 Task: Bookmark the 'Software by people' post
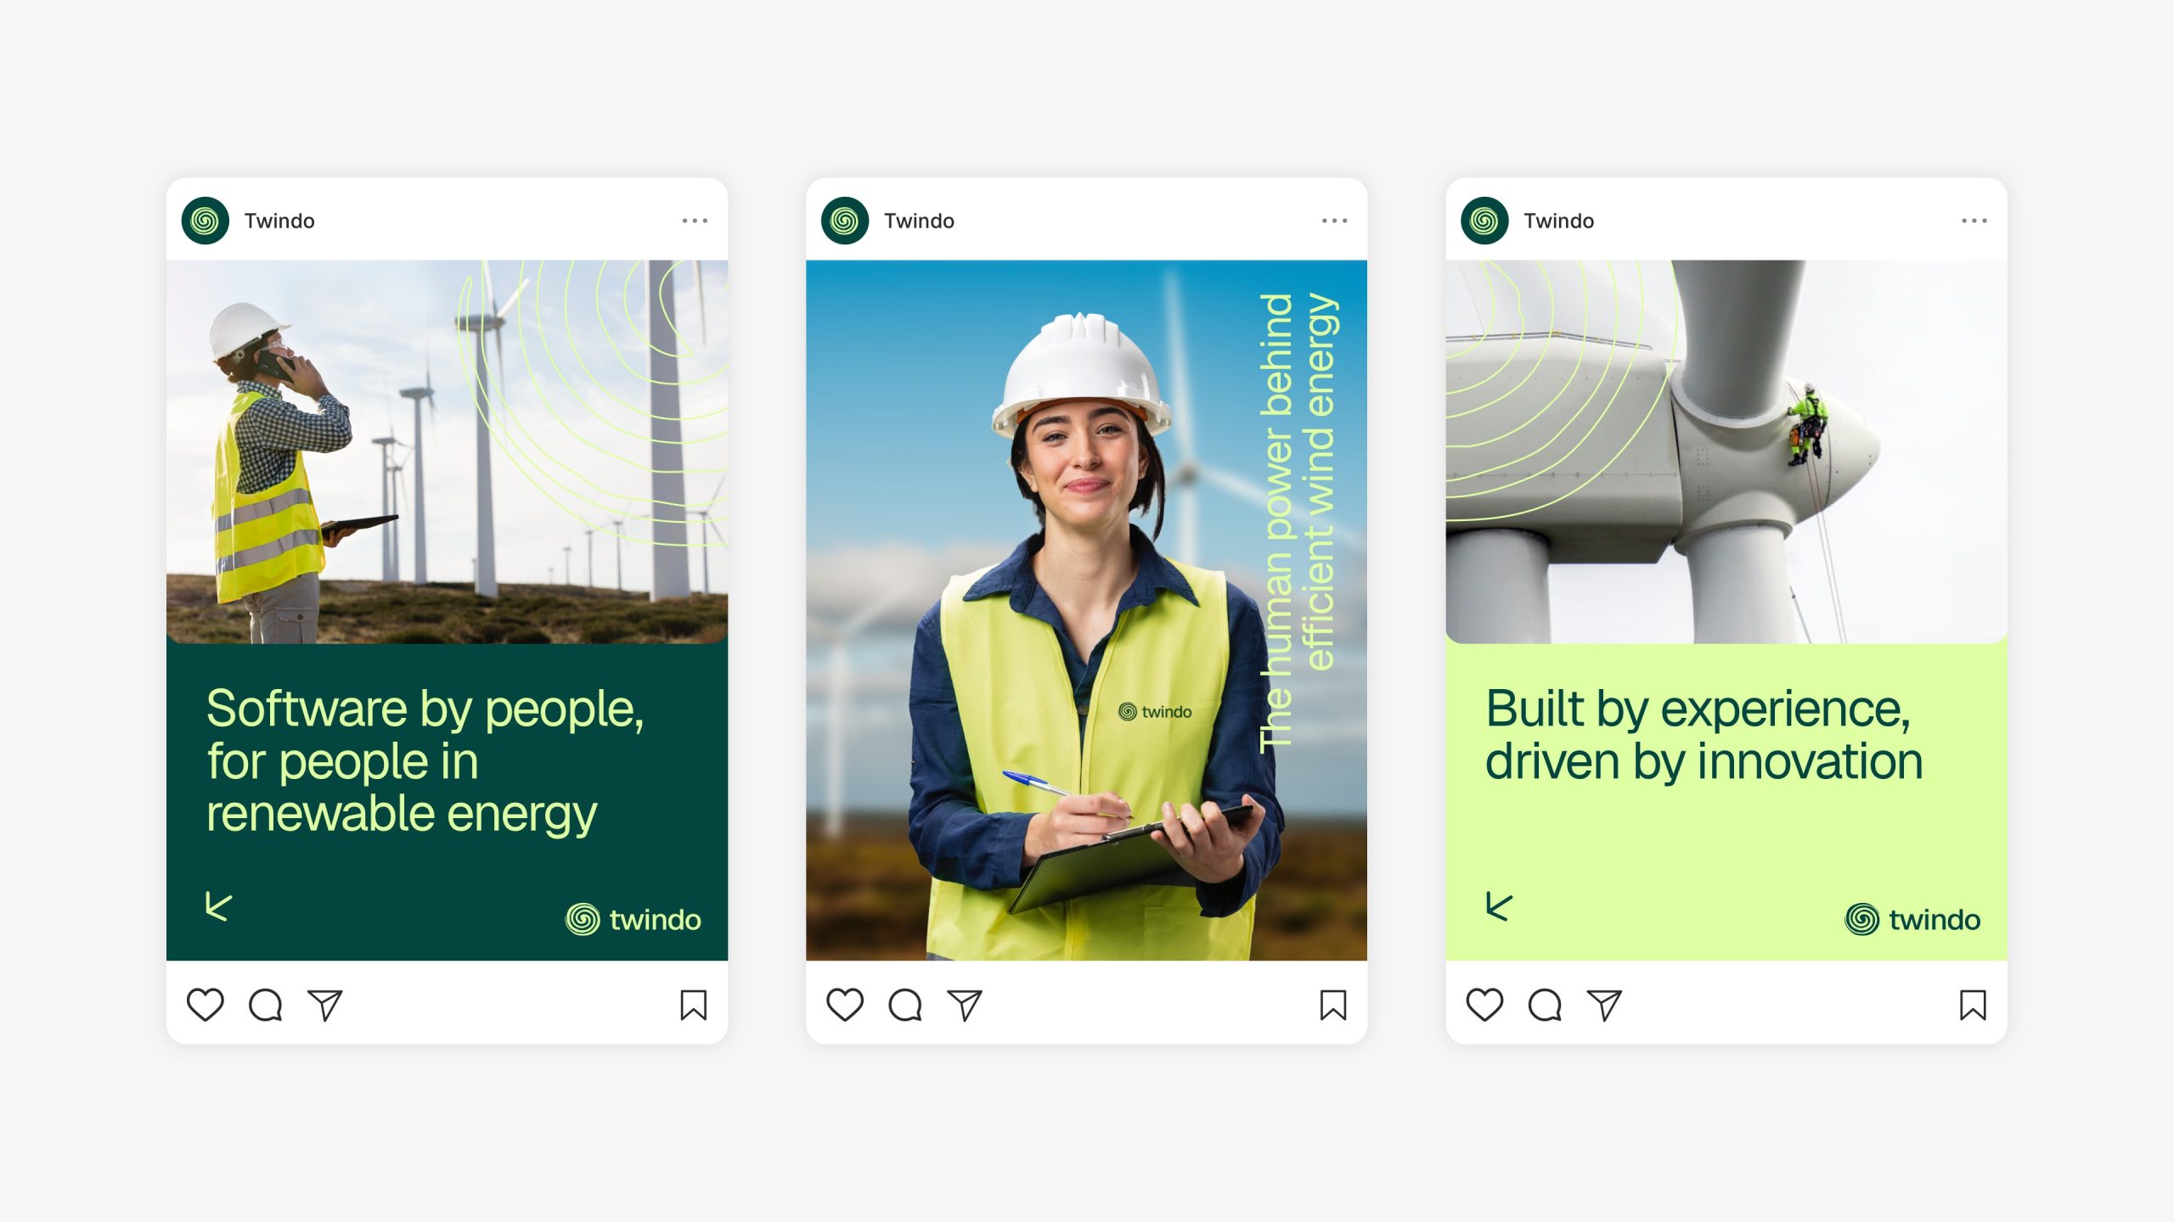pos(693,1005)
